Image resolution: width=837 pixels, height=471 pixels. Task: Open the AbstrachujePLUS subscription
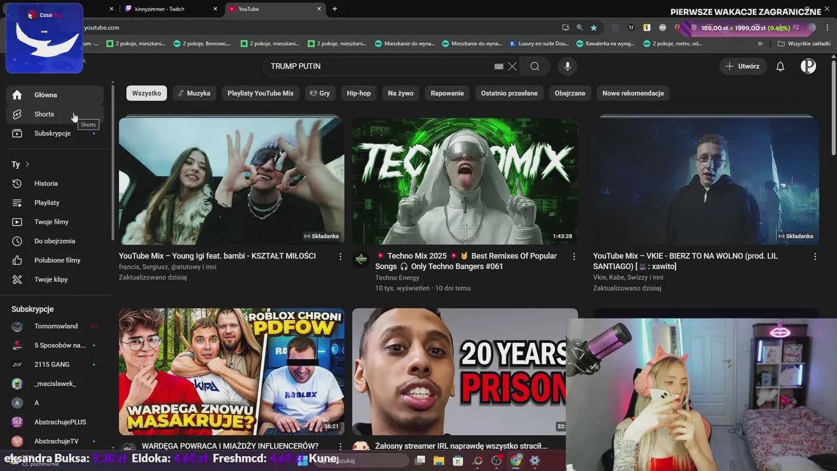tap(55, 422)
